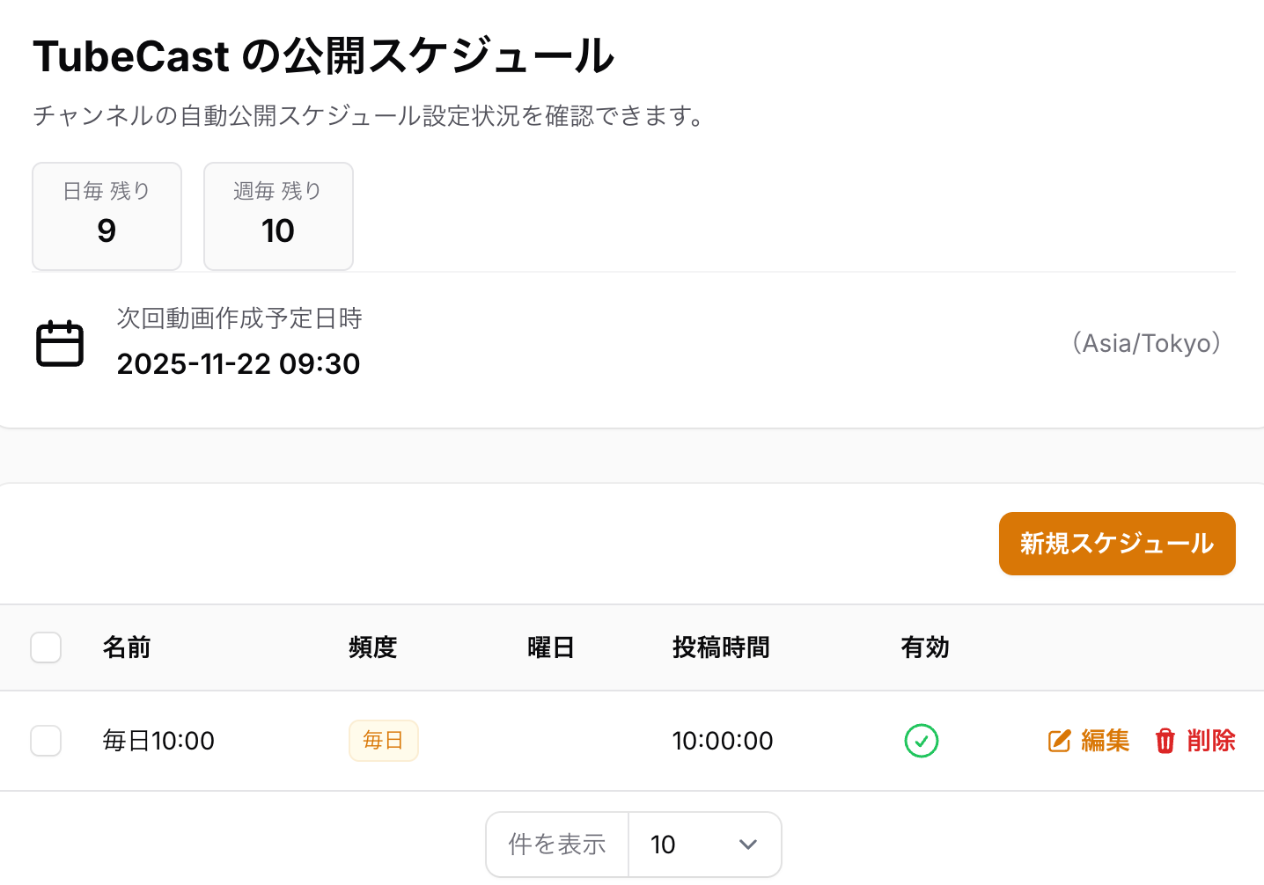Click the 削除 link for 毎日10:00
Screen dimensions: 1264x885
pyautogui.click(x=1211, y=741)
